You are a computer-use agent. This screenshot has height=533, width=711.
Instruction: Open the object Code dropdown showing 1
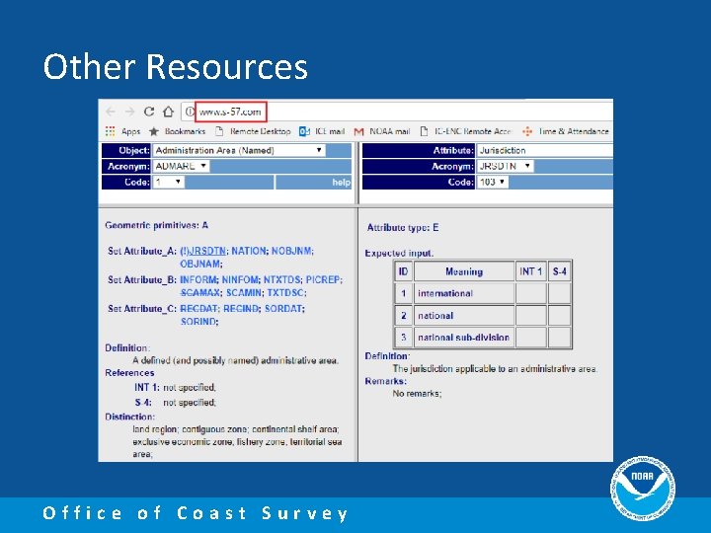tap(168, 183)
